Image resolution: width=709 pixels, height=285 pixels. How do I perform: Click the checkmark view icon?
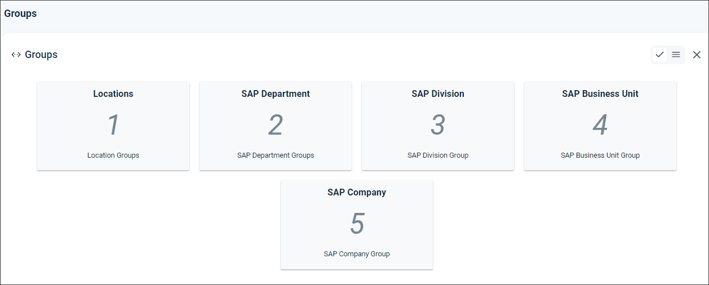pos(659,55)
